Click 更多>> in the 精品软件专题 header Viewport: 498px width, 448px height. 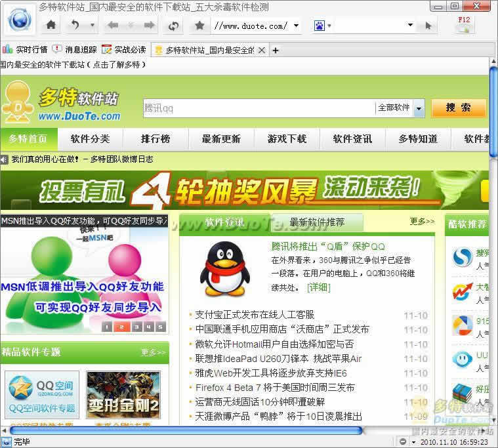(154, 352)
